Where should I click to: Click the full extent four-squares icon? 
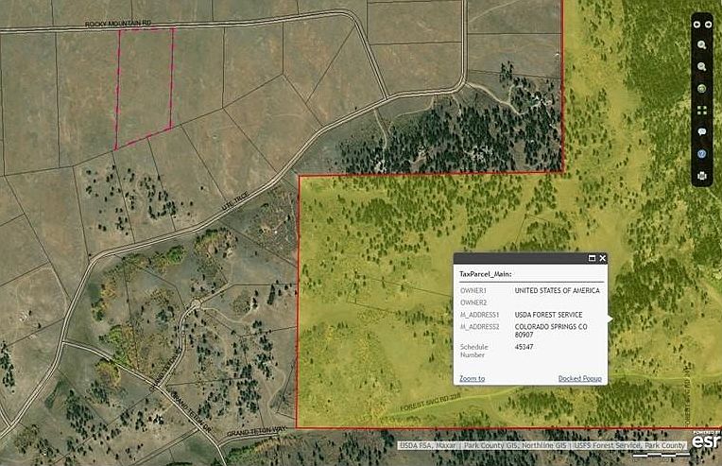click(x=702, y=111)
